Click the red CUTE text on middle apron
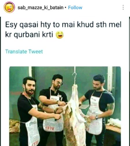This screenshot has height=146, width=130. tap(50, 128)
